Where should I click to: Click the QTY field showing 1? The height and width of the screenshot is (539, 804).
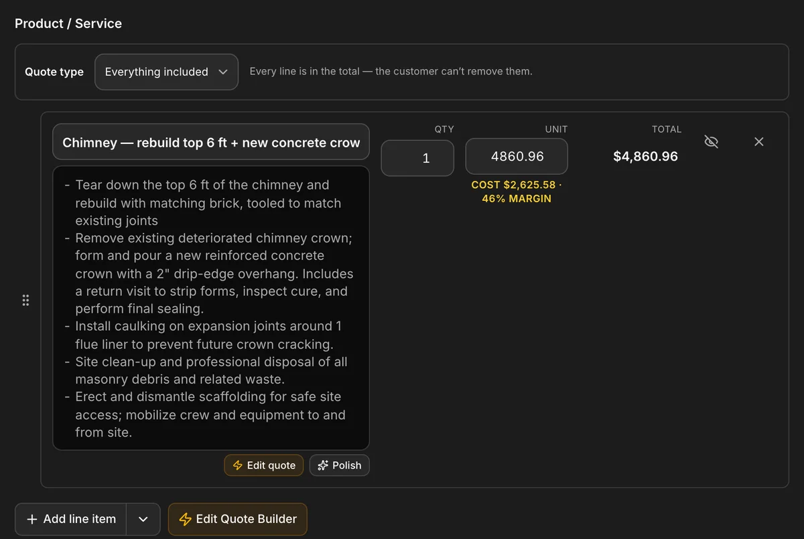[417, 159]
